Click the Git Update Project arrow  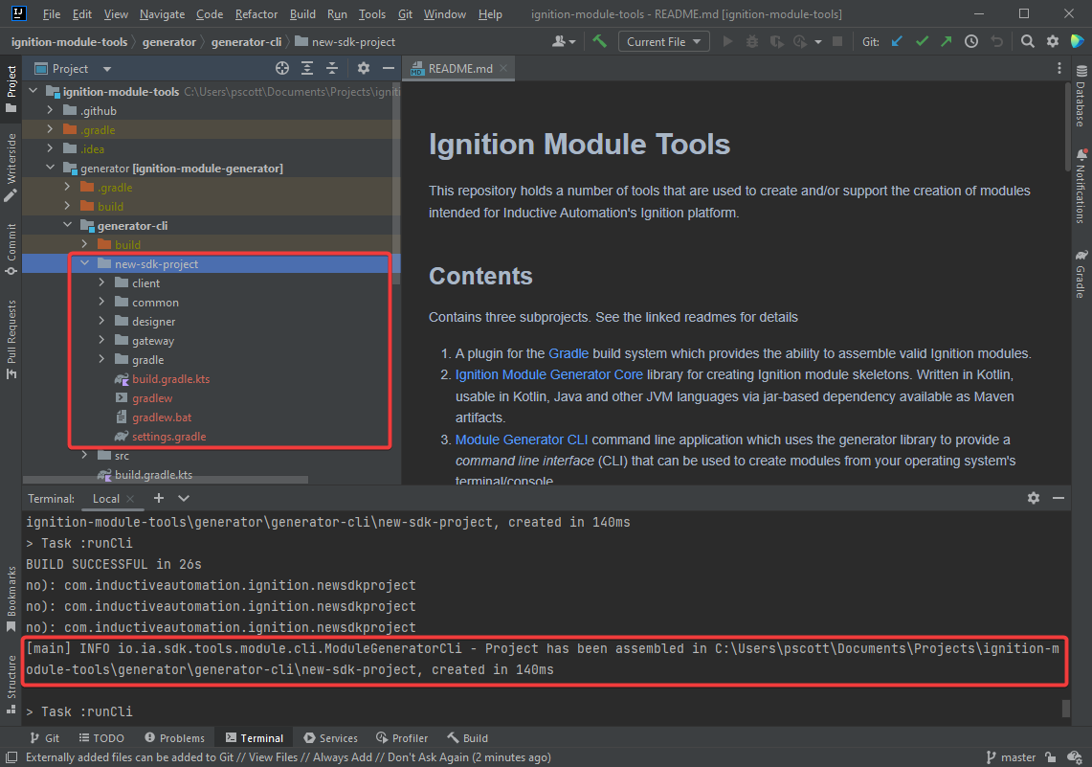tap(897, 42)
